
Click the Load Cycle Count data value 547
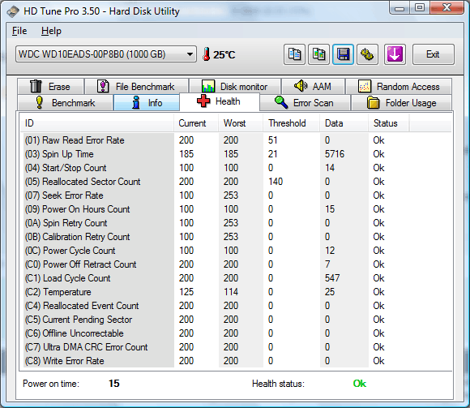click(332, 278)
